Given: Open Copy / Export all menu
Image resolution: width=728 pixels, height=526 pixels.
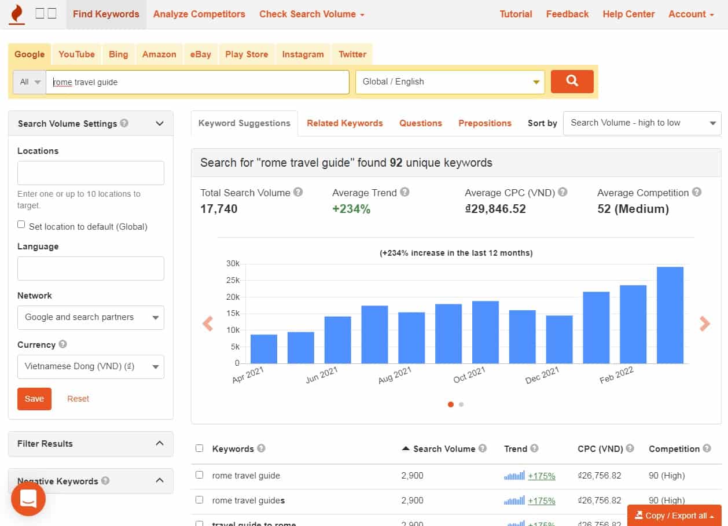Looking at the screenshot, I should [x=674, y=516].
